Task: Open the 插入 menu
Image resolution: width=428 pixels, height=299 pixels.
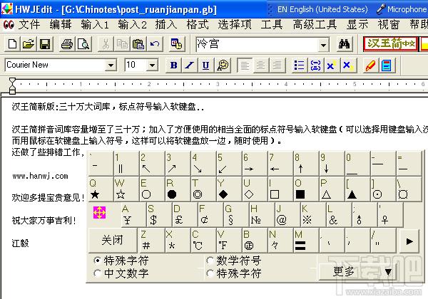Action: [x=166, y=25]
